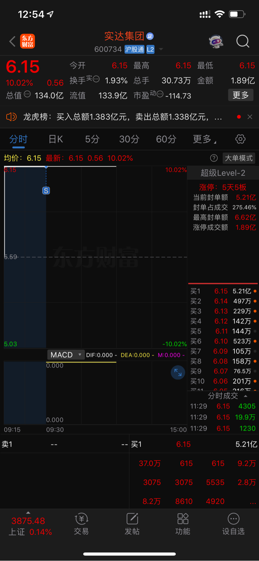Tap the 封单占成交 275.46% row
The width and height of the screenshot is (259, 561).
224,207
